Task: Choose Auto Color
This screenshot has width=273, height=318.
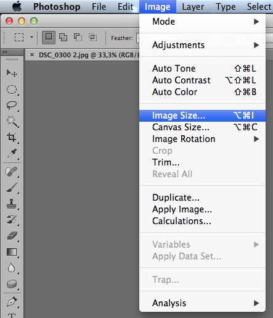Action: click(202, 92)
